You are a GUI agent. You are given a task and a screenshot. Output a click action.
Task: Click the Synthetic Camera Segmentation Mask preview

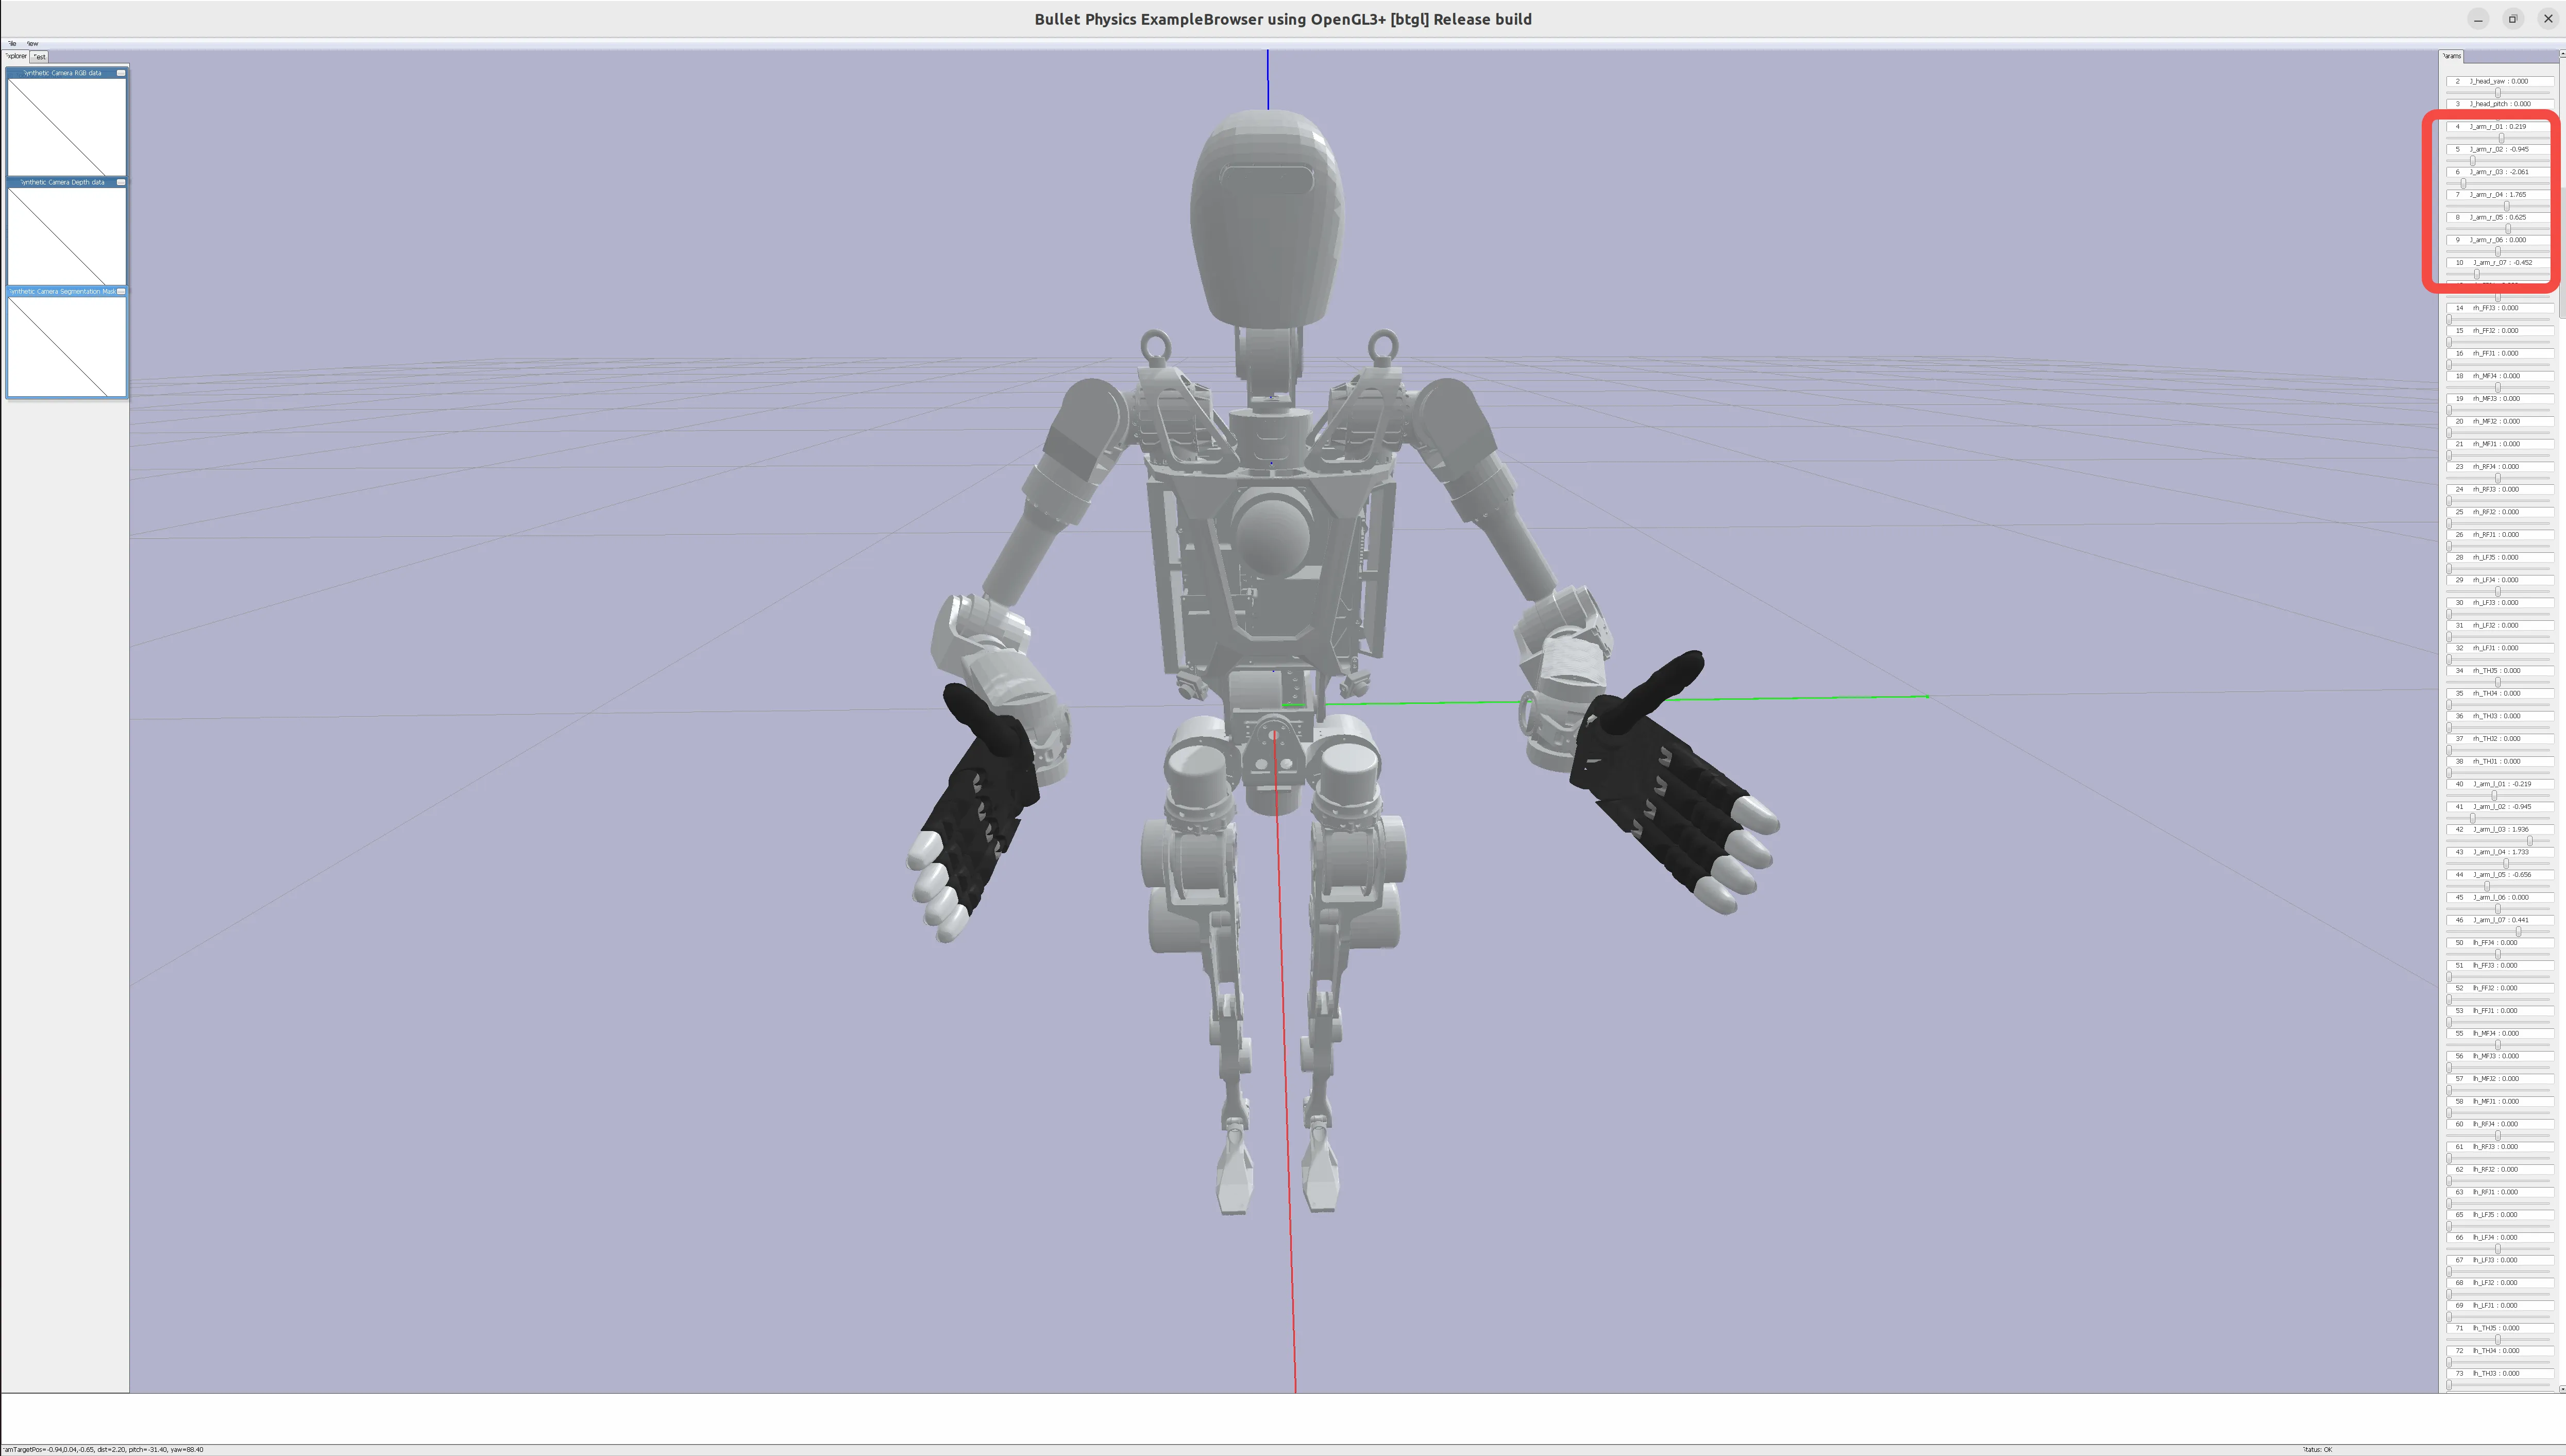pyautogui.click(x=67, y=346)
